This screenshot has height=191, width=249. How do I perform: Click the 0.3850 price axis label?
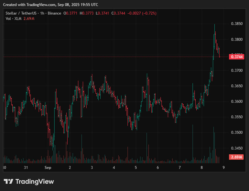point(237,24)
